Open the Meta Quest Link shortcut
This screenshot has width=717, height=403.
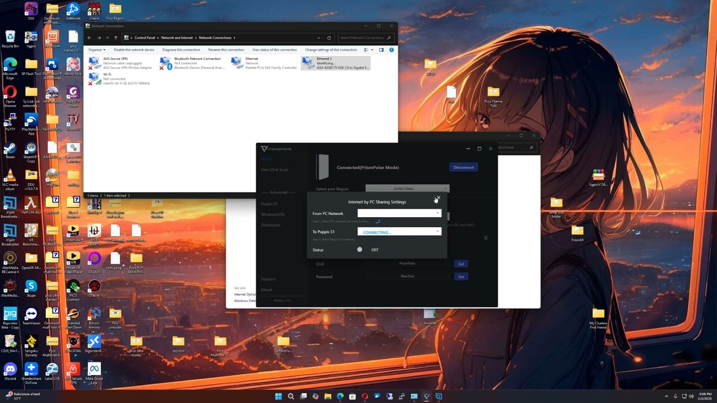[94, 374]
